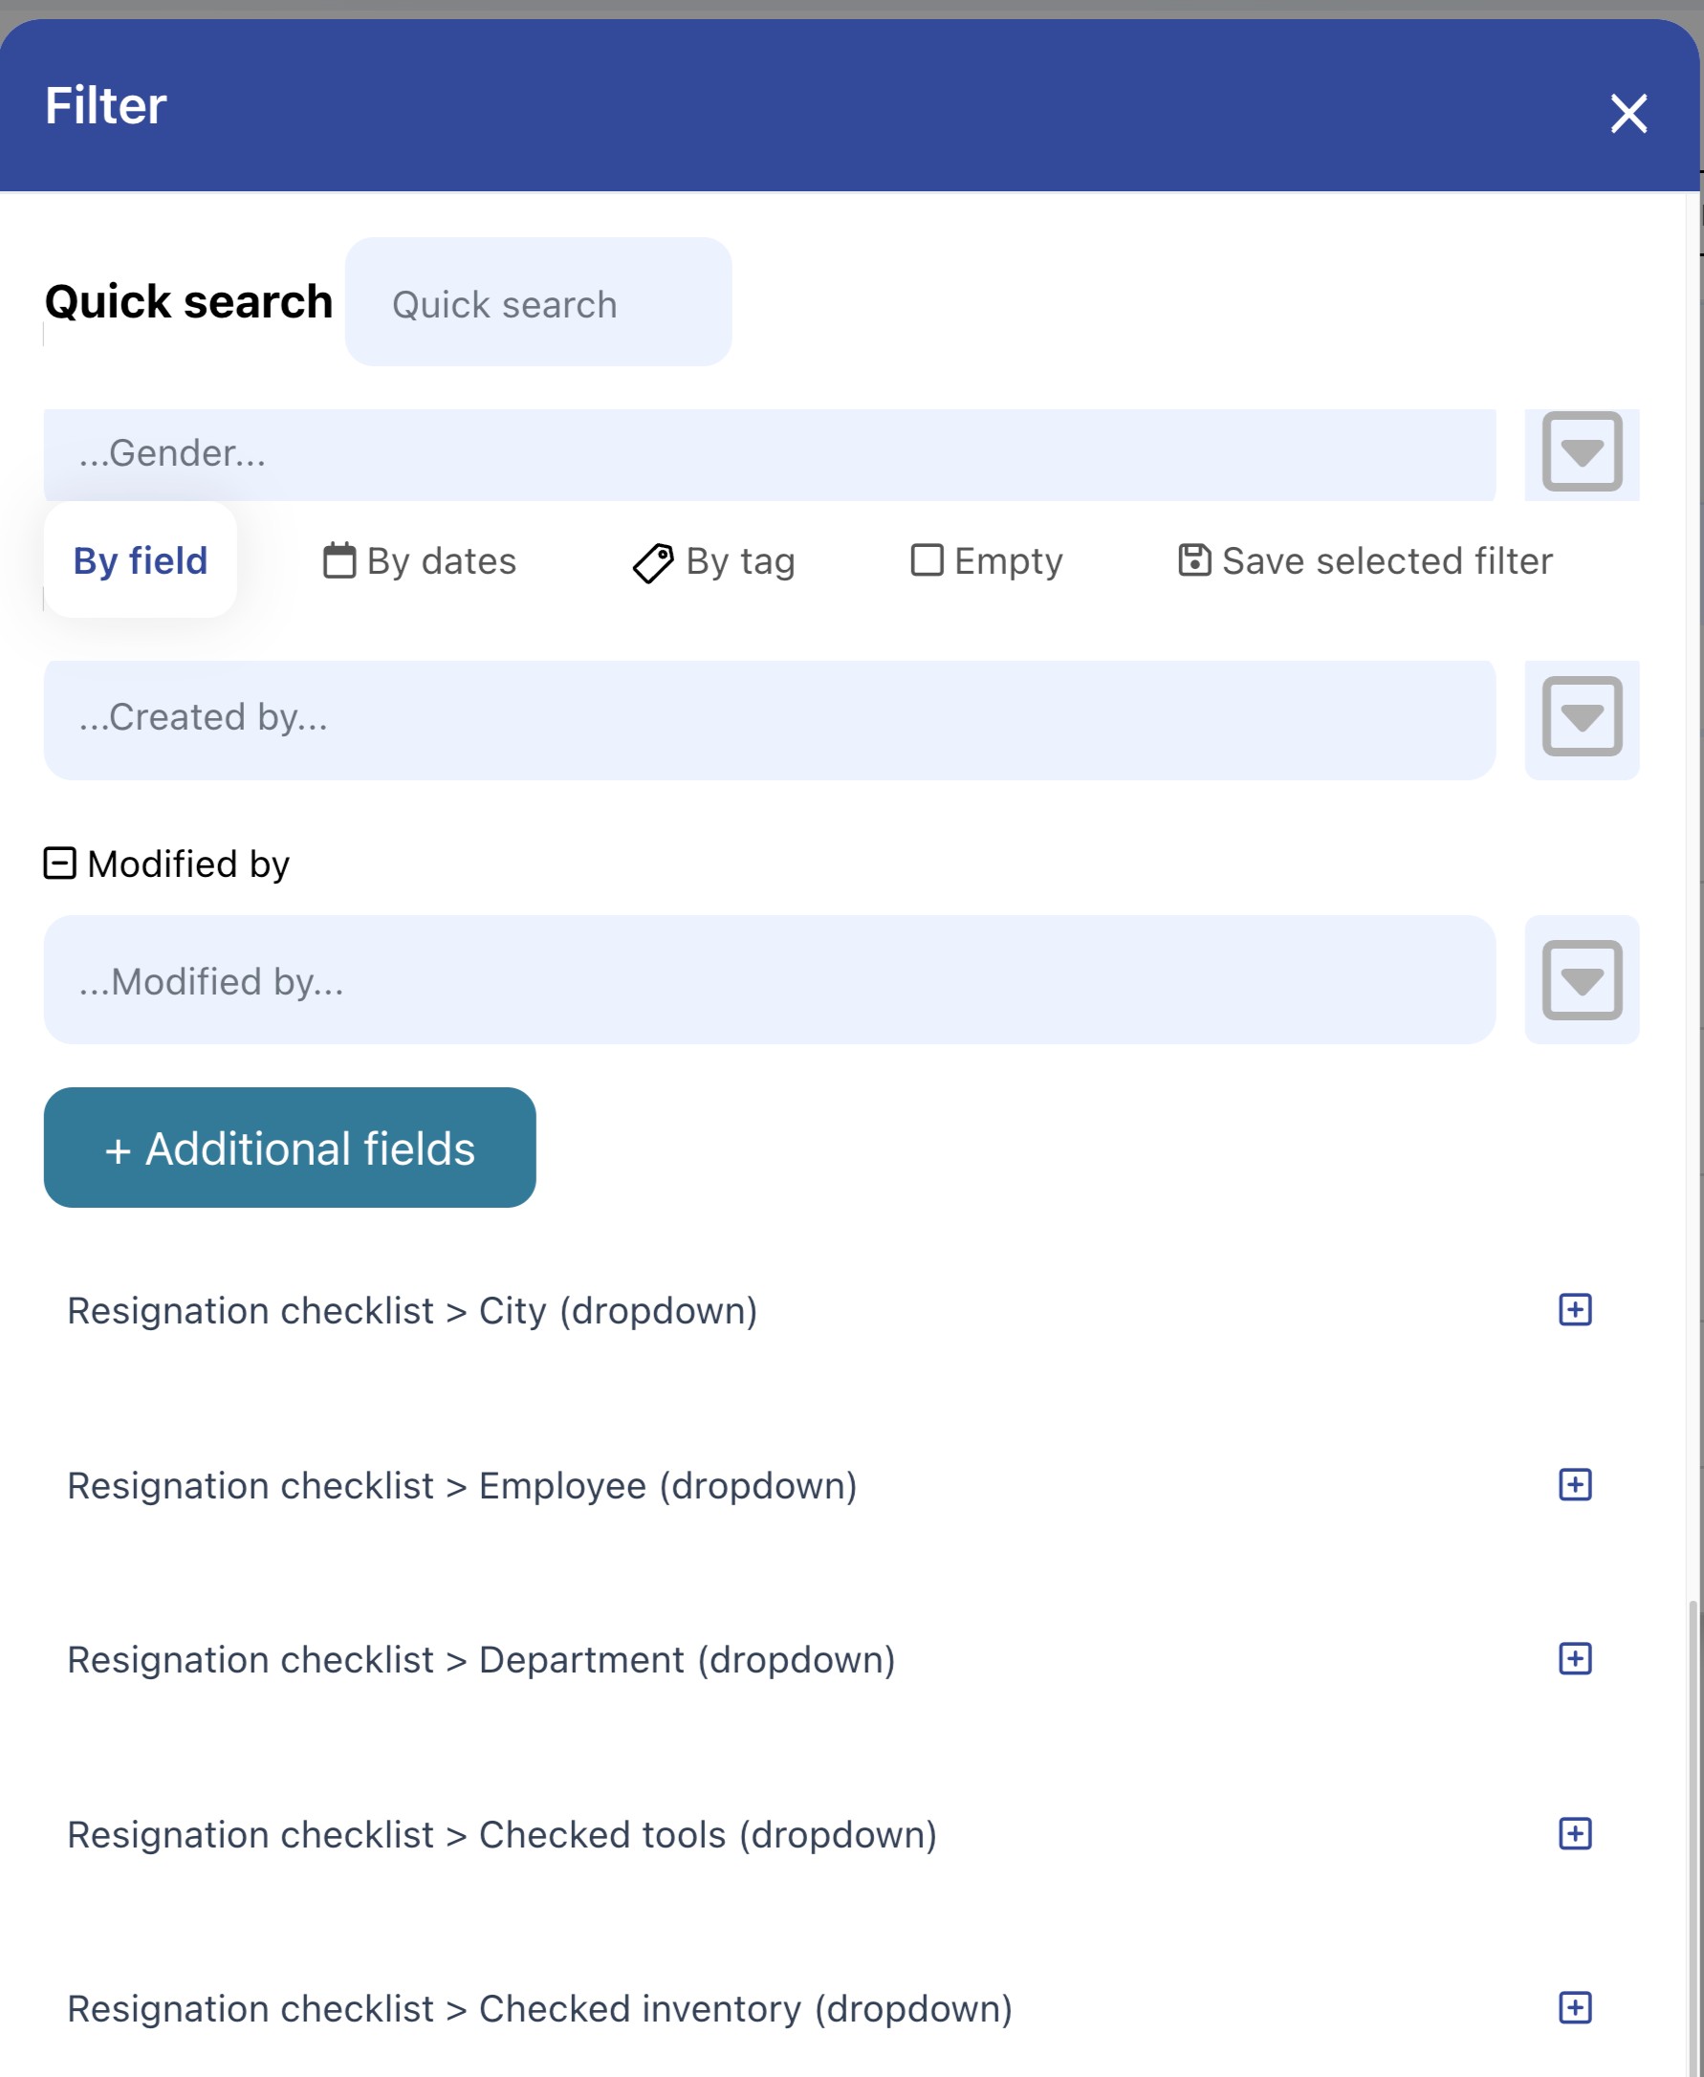Toggle the Empty checkbox
1704x2077 pixels.
coord(927,559)
